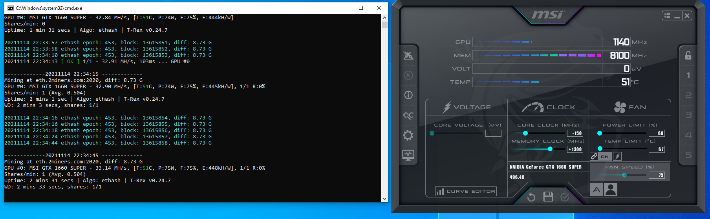Select profile slot 4

pos(688,135)
